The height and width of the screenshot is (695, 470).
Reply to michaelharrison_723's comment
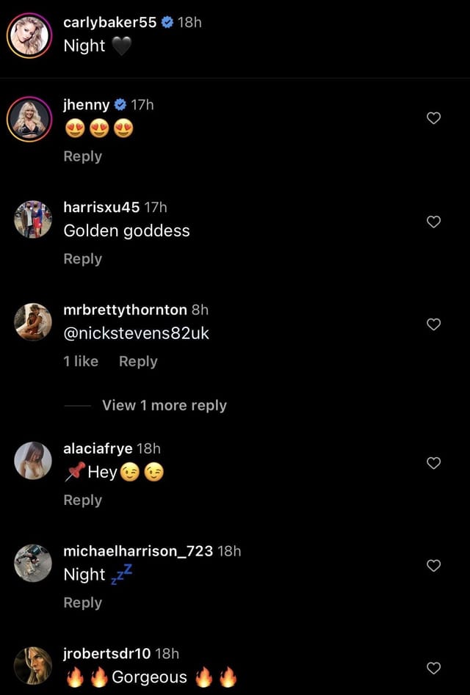click(82, 603)
